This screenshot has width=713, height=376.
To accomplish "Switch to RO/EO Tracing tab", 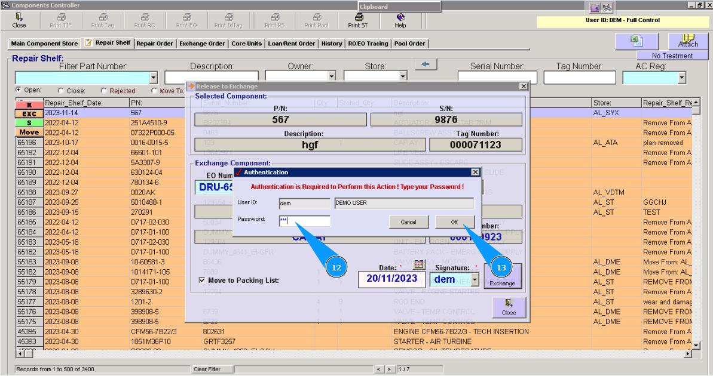I will click(368, 44).
